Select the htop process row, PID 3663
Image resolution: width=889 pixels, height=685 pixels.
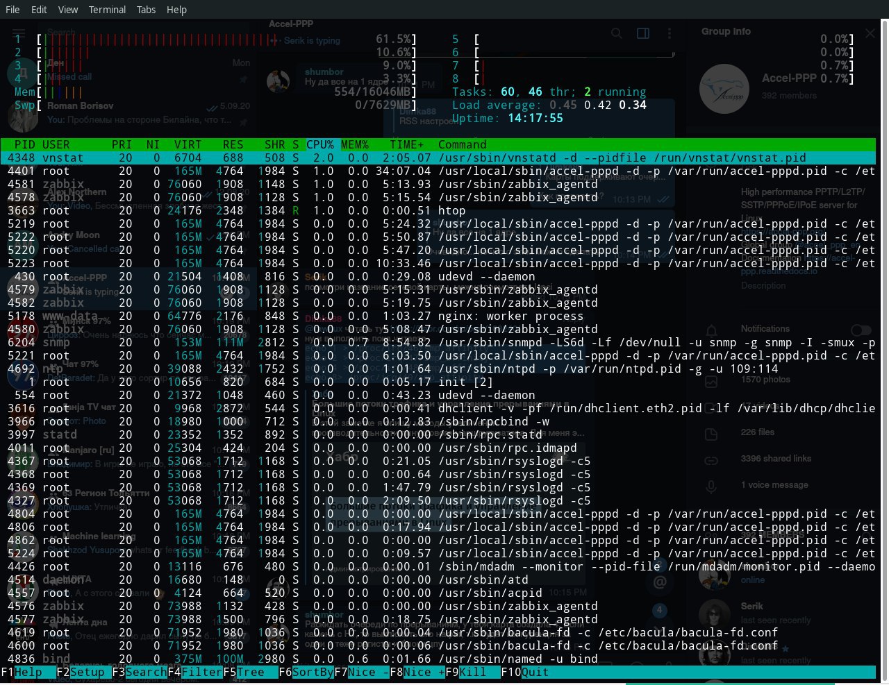tap(438, 210)
